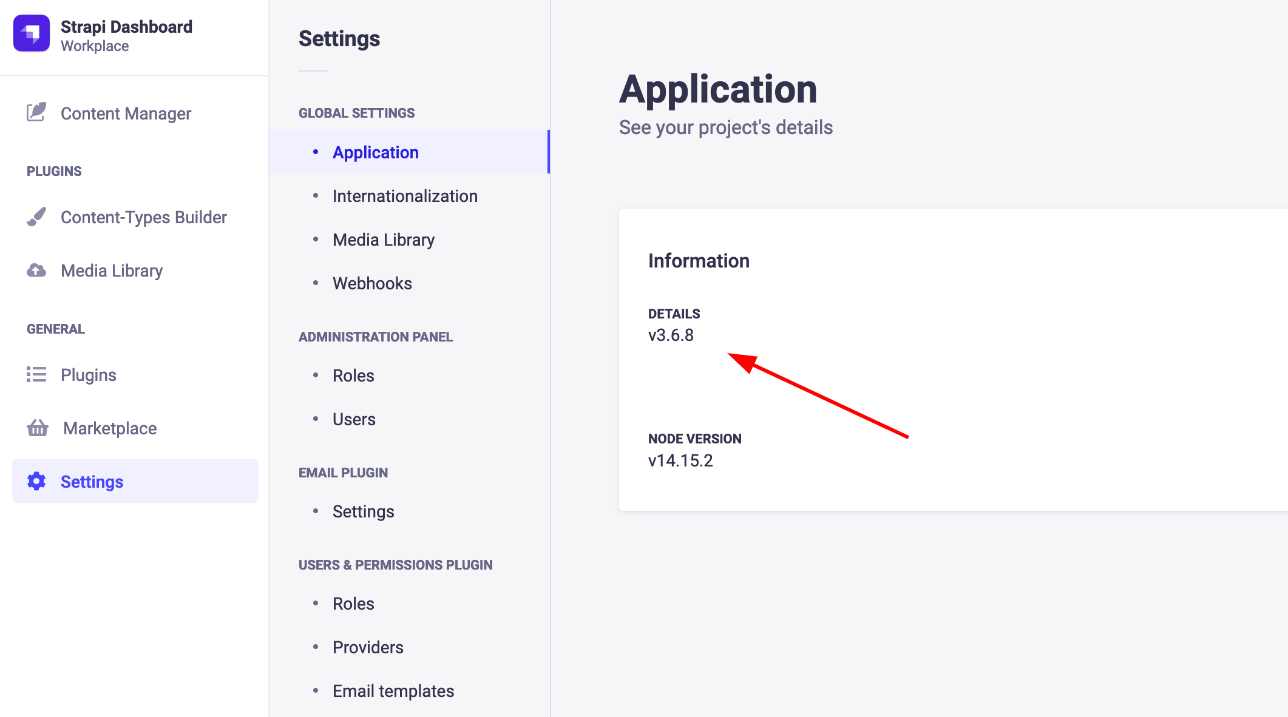Select the Content Manager pen icon
Screen dimensions: 1288x717
[36, 112]
